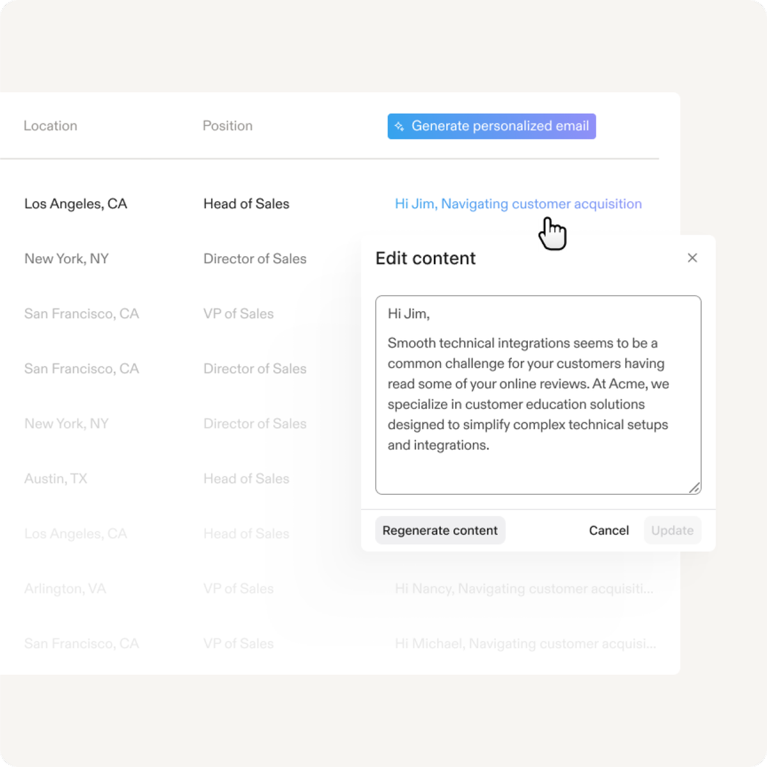Screen dimensions: 767x767
Task: Open Hi Nancy's personalized email
Action: [x=524, y=588]
